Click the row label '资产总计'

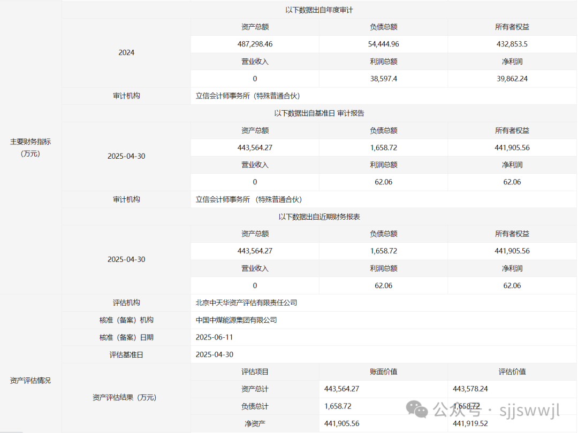255,389
